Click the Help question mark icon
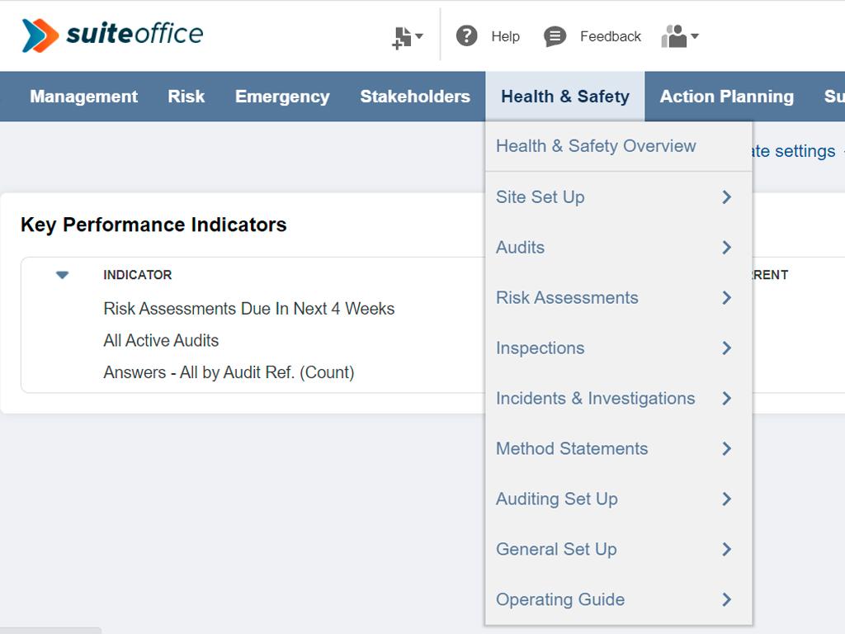This screenshot has height=634, width=845. tap(467, 36)
